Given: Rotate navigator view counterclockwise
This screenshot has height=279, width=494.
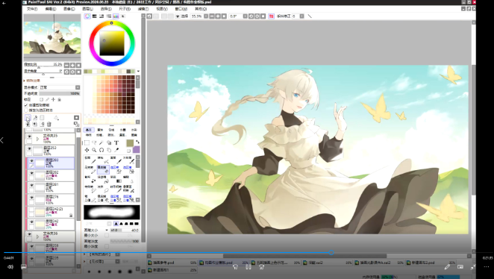Looking at the screenshot, I should (x=66, y=72).
